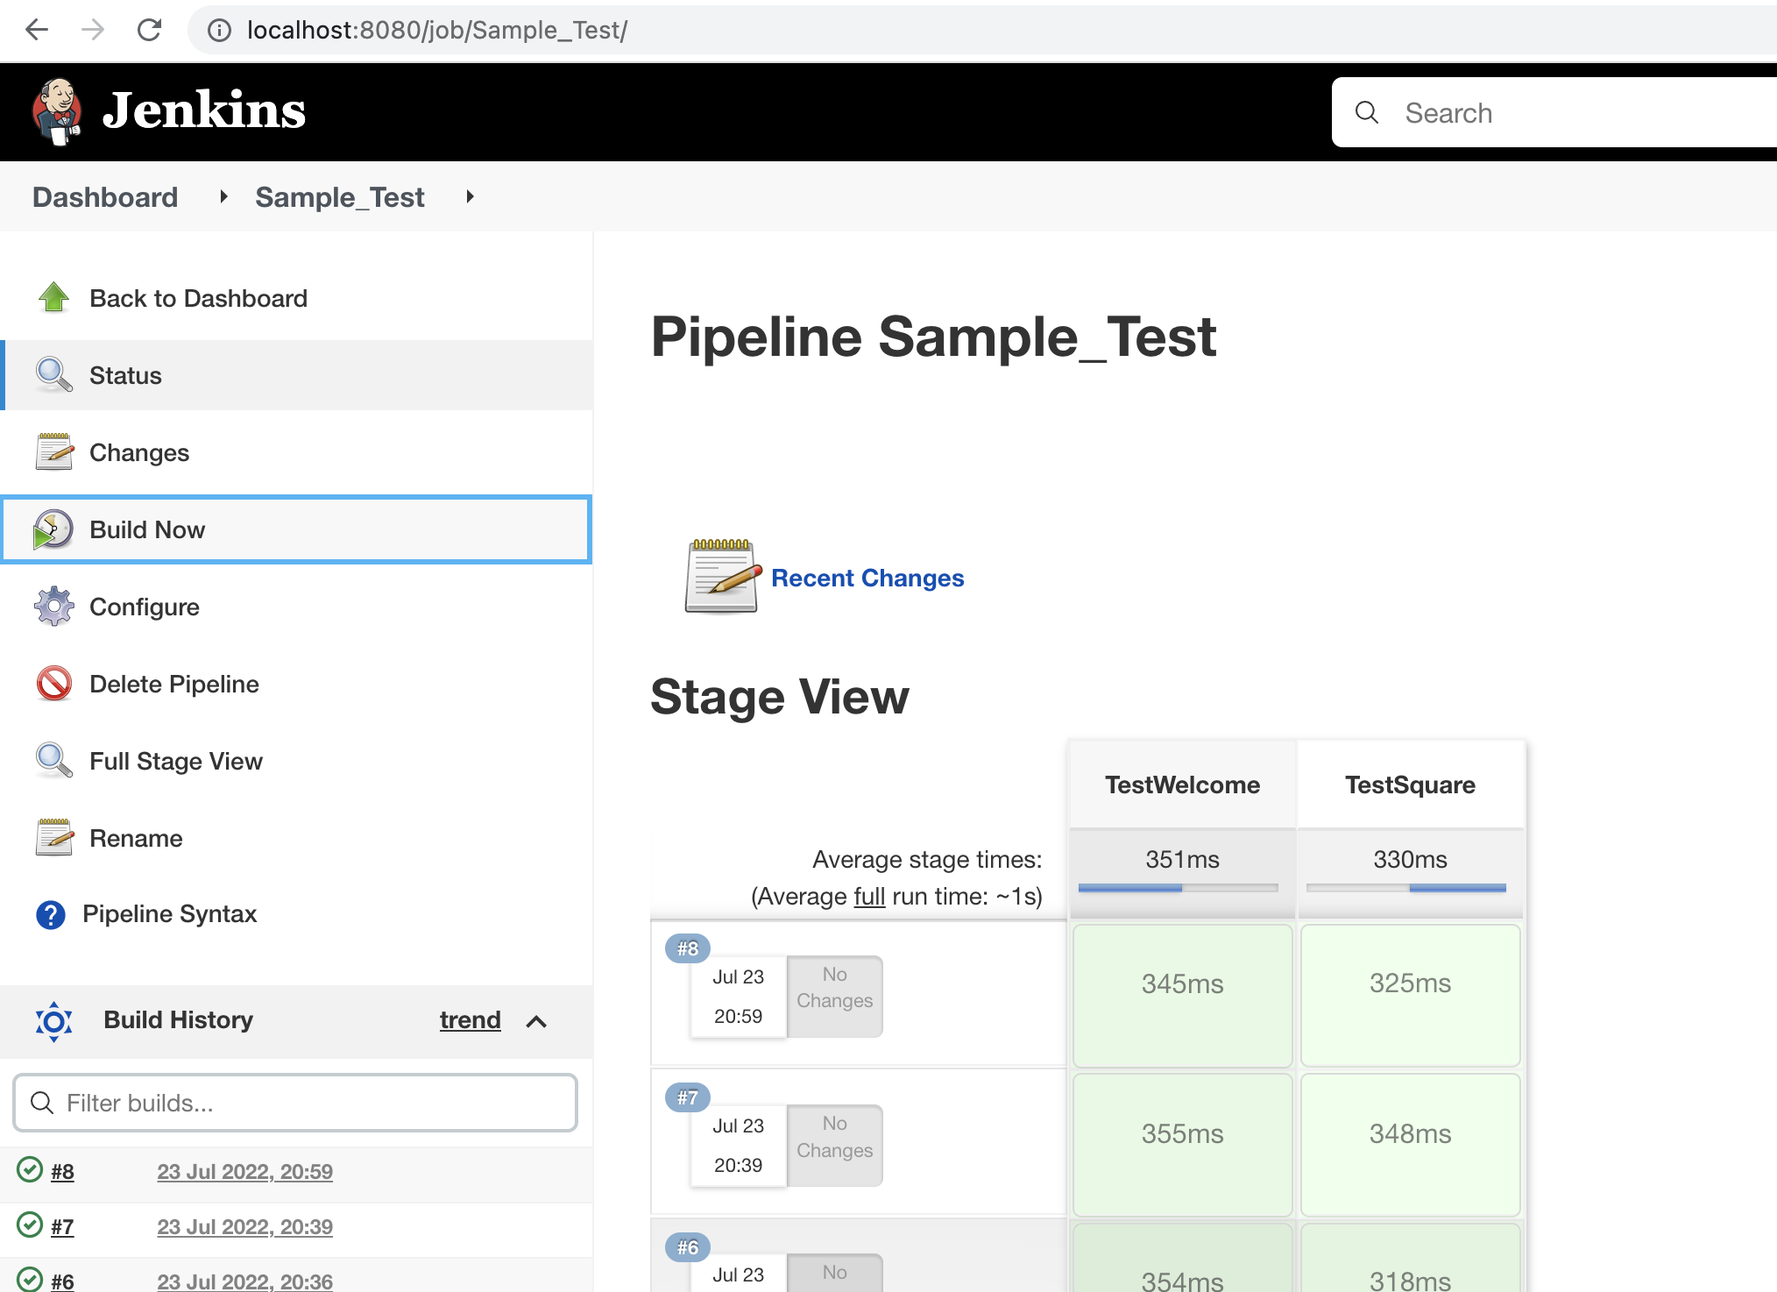This screenshot has height=1292, width=1777.
Task: Click the Recent Changes link text
Action: tap(867, 578)
